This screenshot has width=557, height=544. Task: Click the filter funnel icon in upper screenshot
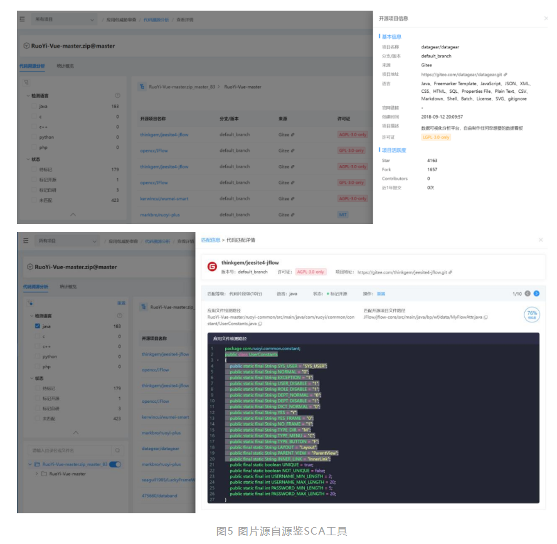(26, 82)
